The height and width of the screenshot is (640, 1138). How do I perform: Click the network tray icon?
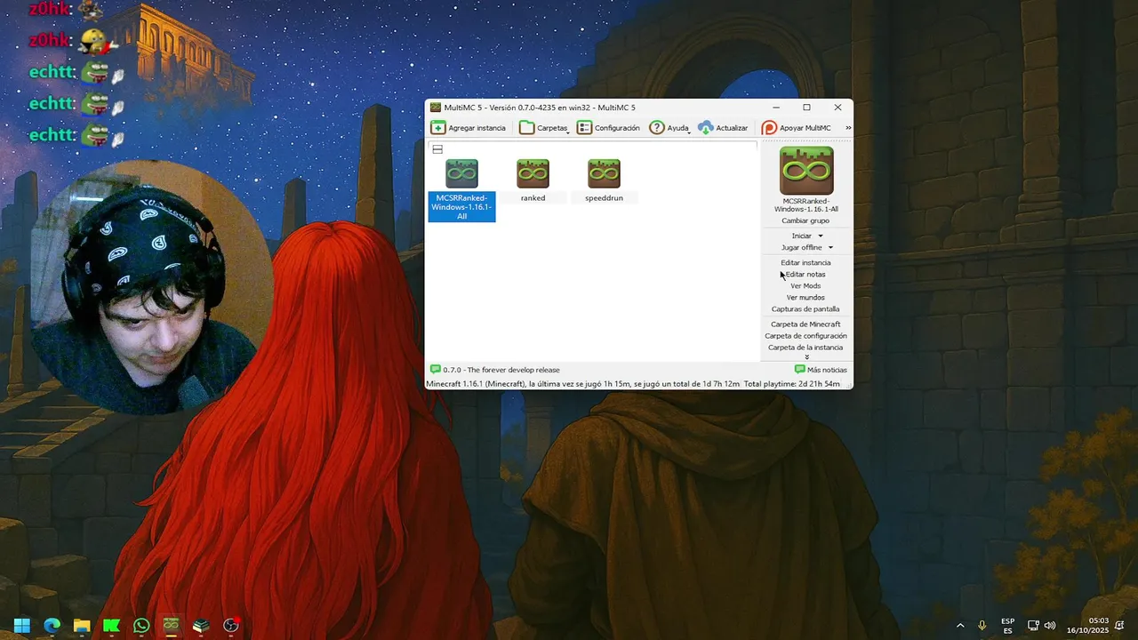pos(1033,626)
